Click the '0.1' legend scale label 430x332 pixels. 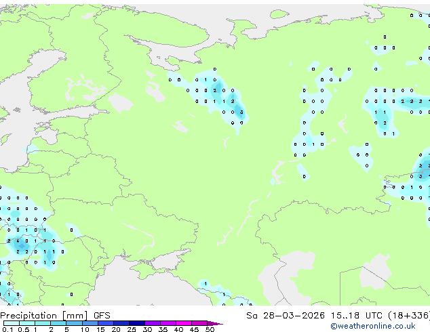7,329
